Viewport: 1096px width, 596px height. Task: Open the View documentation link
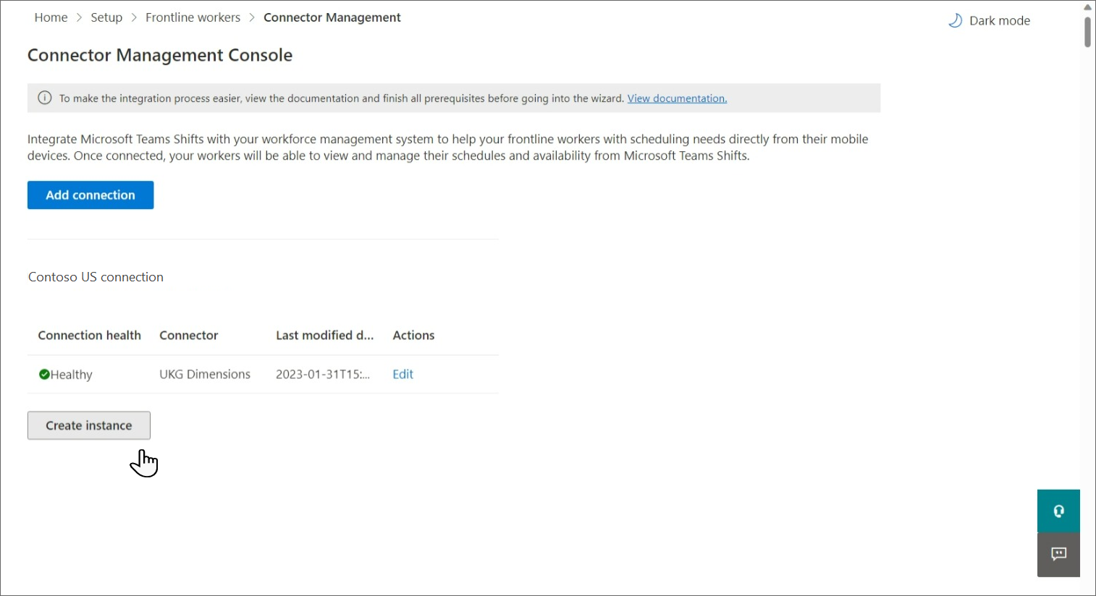677,98
